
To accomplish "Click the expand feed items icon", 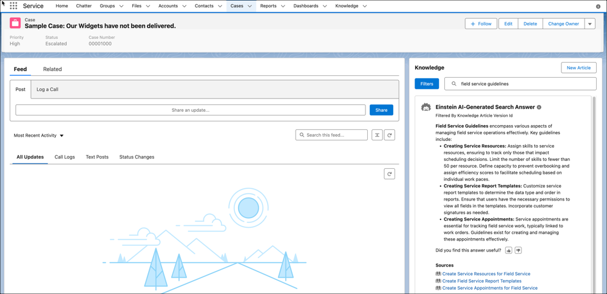I will 377,135.
